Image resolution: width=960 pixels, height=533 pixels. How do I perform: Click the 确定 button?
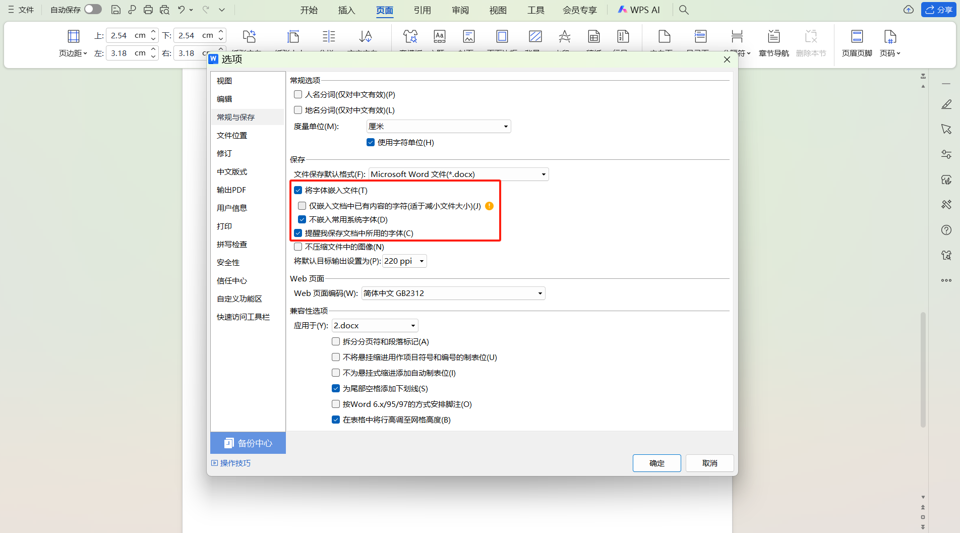pos(656,463)
